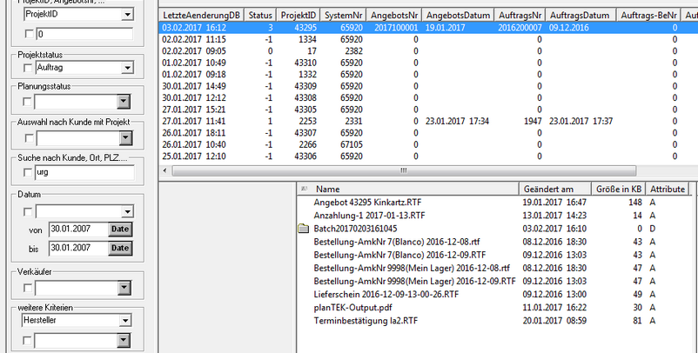Click the search field containing urg
The height and width of the screenshot is (353, 698).
[x=83, y=173]
